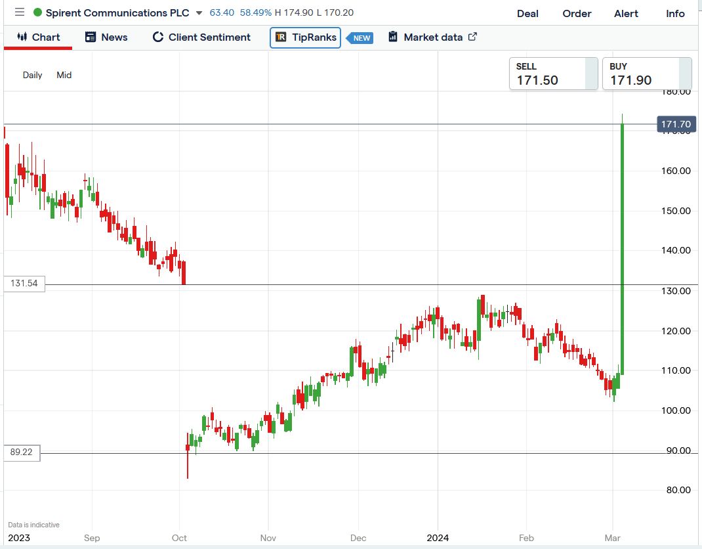Click the 160.00 price axis label

[676, 171]
